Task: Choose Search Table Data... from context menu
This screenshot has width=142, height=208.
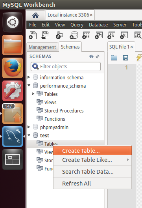Action: [x=92, y=172]
